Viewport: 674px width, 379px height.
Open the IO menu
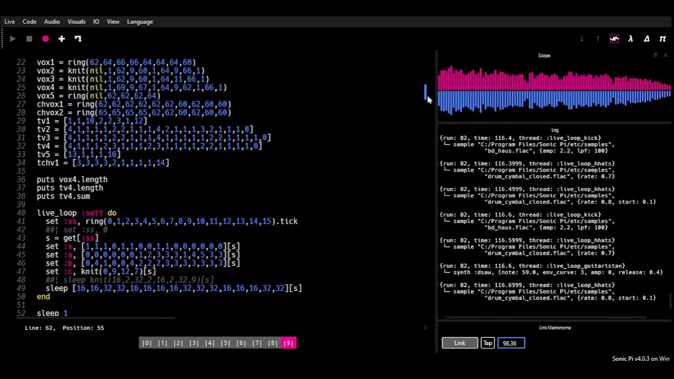(96, 22)
